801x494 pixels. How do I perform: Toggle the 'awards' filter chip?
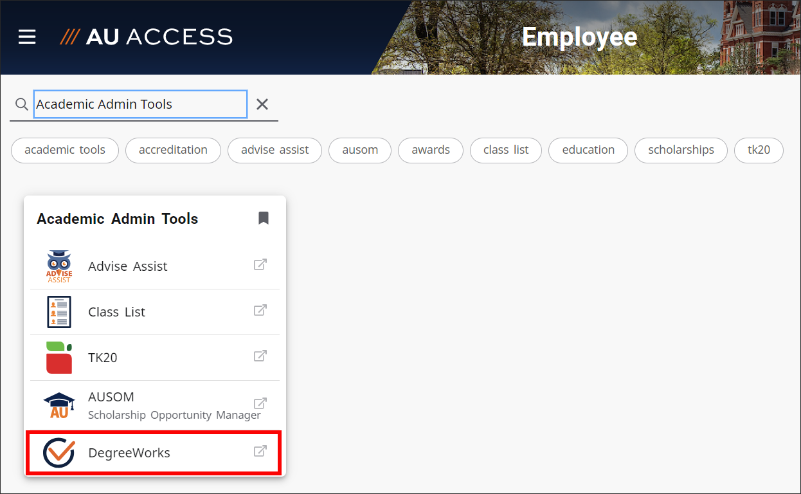tap(430, 150)
